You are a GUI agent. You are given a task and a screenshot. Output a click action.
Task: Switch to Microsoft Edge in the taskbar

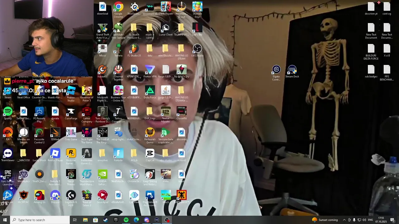pos(136,220)
